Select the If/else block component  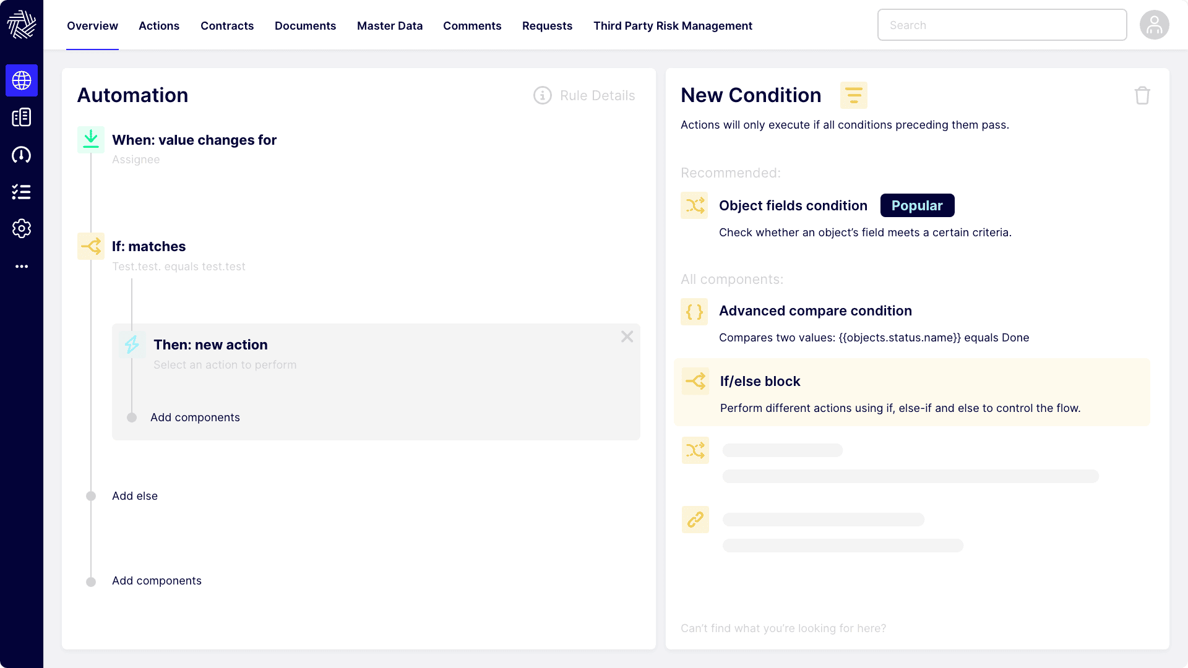(760, 381)
